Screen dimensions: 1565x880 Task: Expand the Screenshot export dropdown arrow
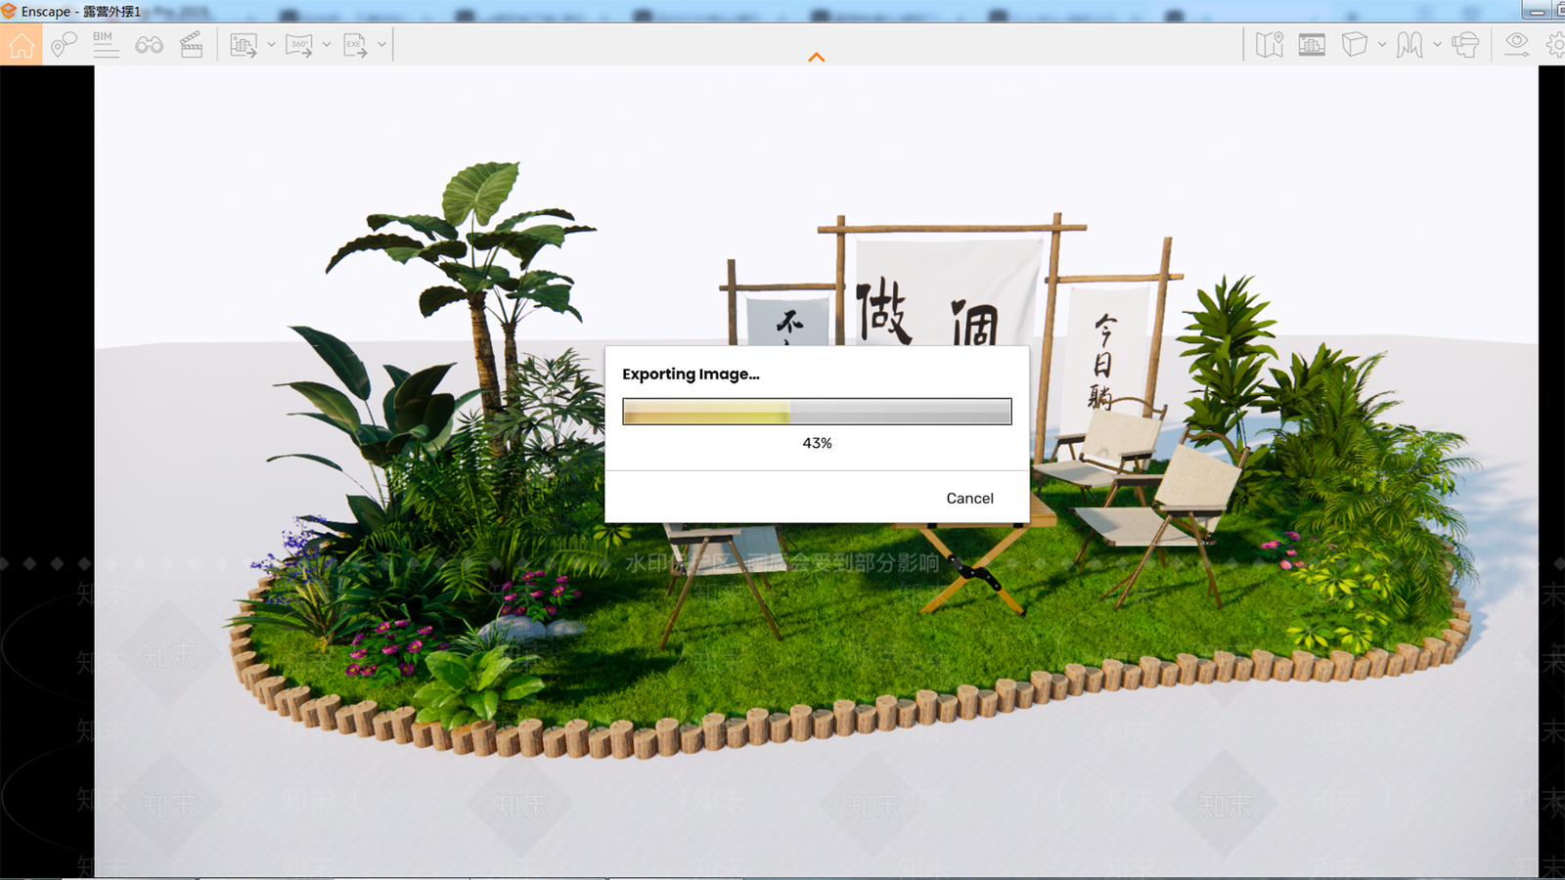[x=271, y=44]
